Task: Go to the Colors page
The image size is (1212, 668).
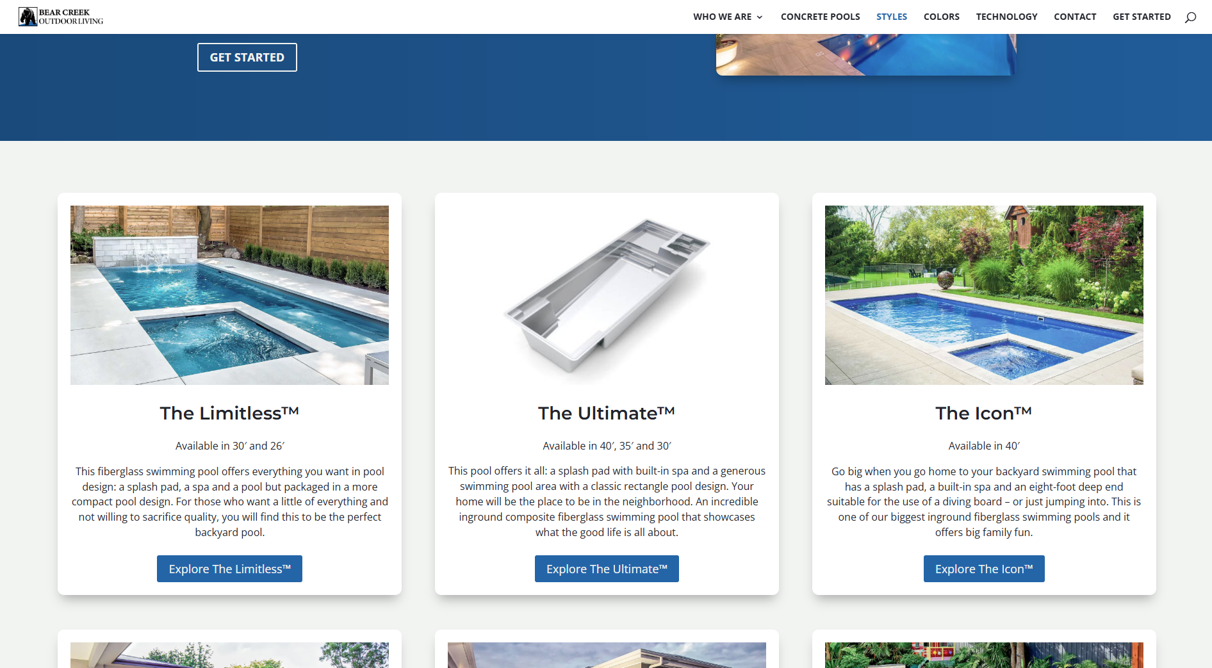Action: (x=941, y=17)
